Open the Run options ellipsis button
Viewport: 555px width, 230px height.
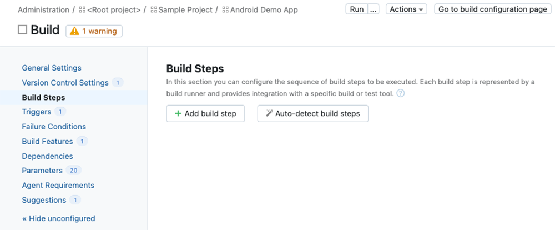pyautogui.click(x=374, y=9)
